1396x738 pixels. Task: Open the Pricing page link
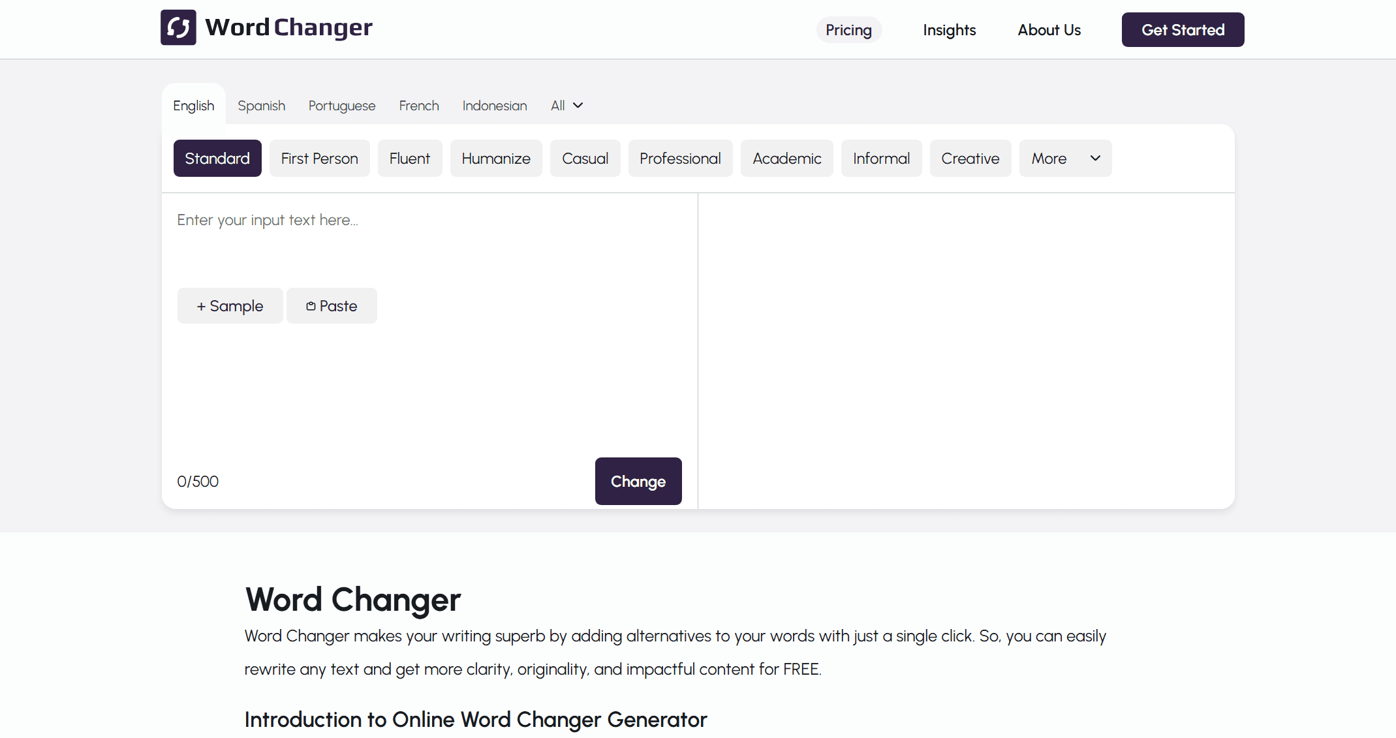click(848, 30)
